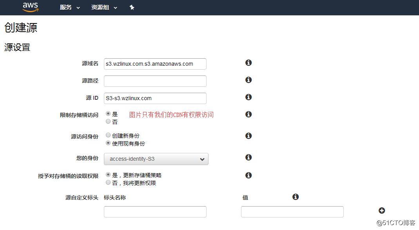This screenshot has height=230, width=419.
Task: Open info icon for 源访问身份
Action: [248, 136]
